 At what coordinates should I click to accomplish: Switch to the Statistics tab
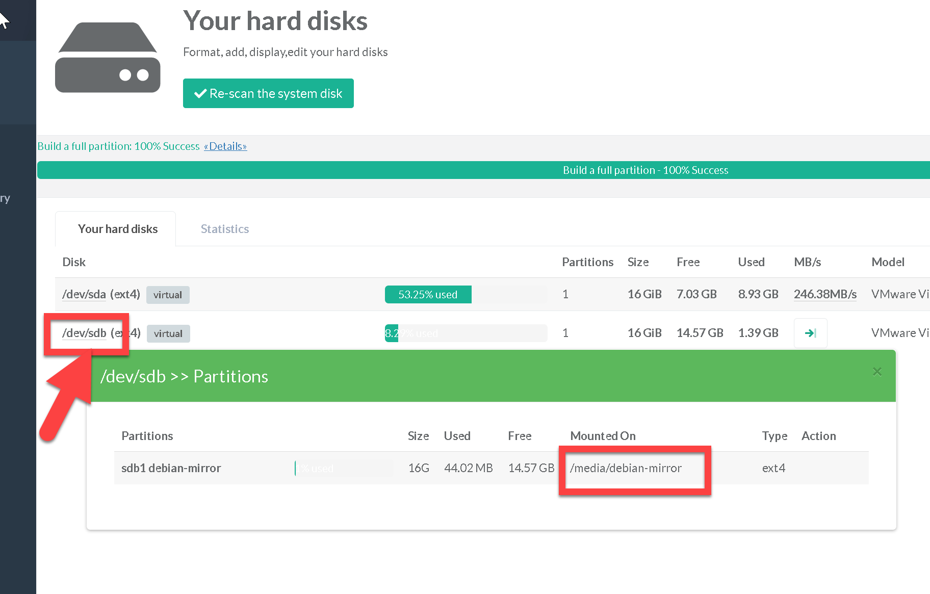coord(225,229)
